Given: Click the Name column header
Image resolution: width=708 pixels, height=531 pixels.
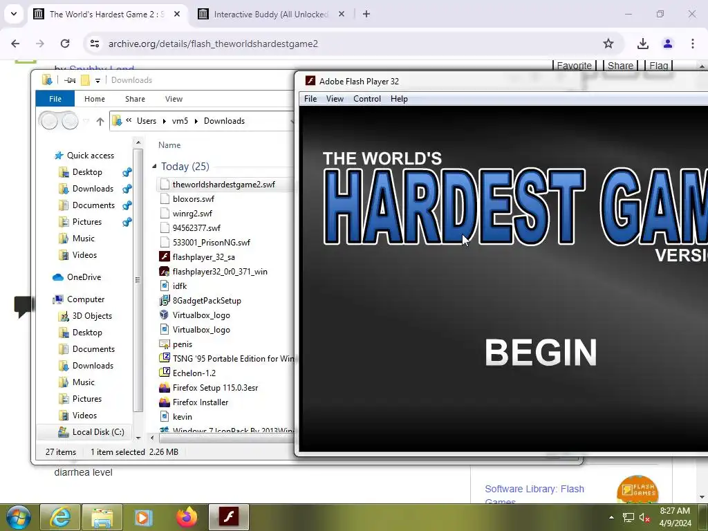Looking at the screenshot, I should [169, 145].
